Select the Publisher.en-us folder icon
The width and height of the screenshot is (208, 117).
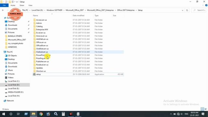point(34,61)
